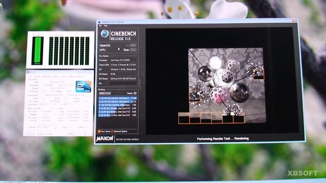Click the Cinebench globe logo icon
The height and width of the screenshot is (183, 326).
click(104, 34)
